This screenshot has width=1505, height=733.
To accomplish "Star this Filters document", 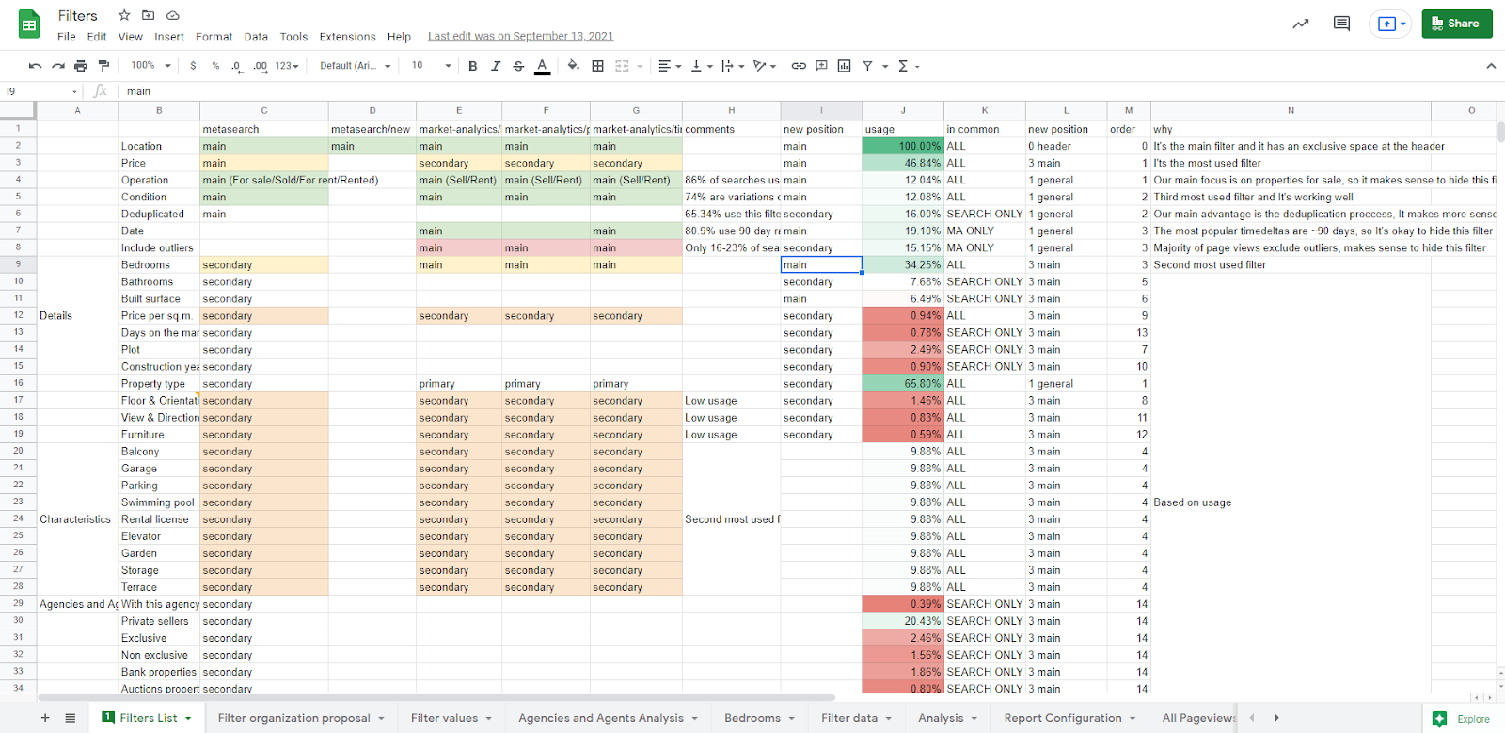I will (124, 15).
